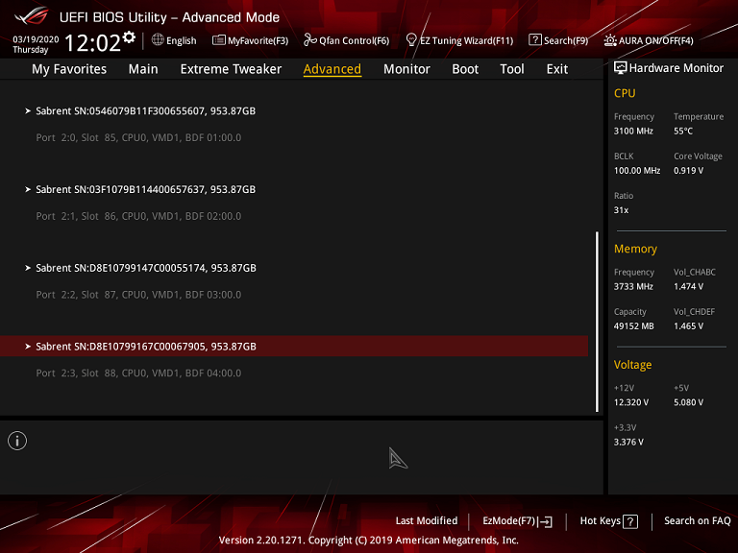Open MyFavorite(F3) shortcut
738x553 pixels.
click(250, 40)
